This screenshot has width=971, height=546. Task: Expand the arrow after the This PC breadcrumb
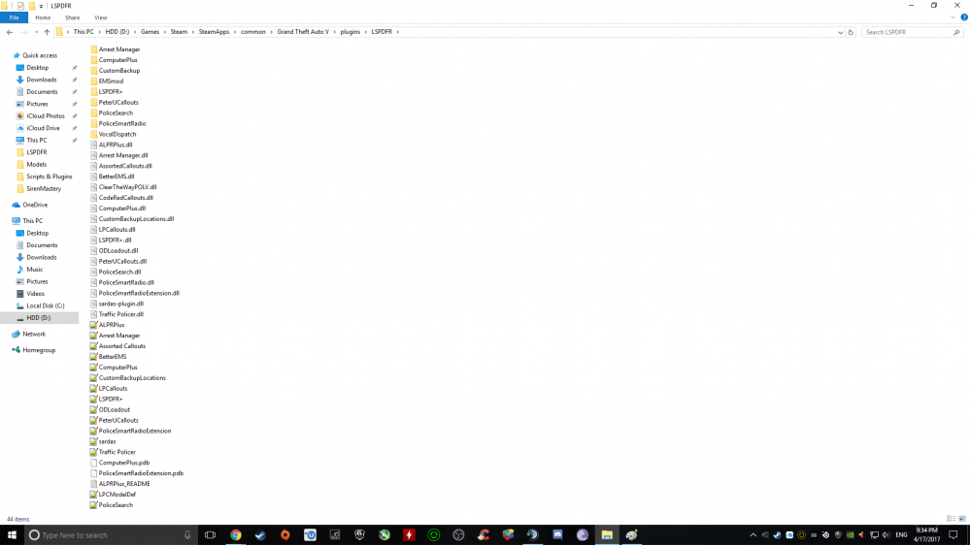pyautogui.click(x=99, y=32)
